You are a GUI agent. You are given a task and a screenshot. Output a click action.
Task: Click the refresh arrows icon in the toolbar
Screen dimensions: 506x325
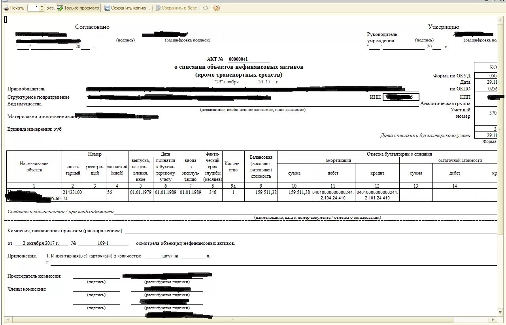pos(205,8)
